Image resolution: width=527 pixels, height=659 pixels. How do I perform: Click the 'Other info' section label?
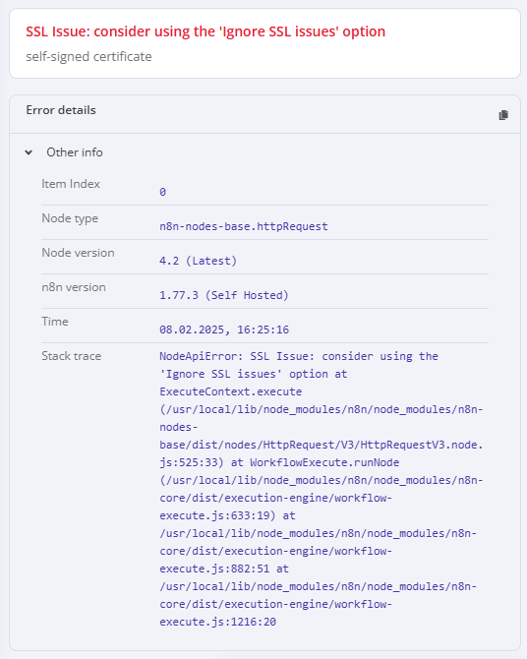(75, 152)
